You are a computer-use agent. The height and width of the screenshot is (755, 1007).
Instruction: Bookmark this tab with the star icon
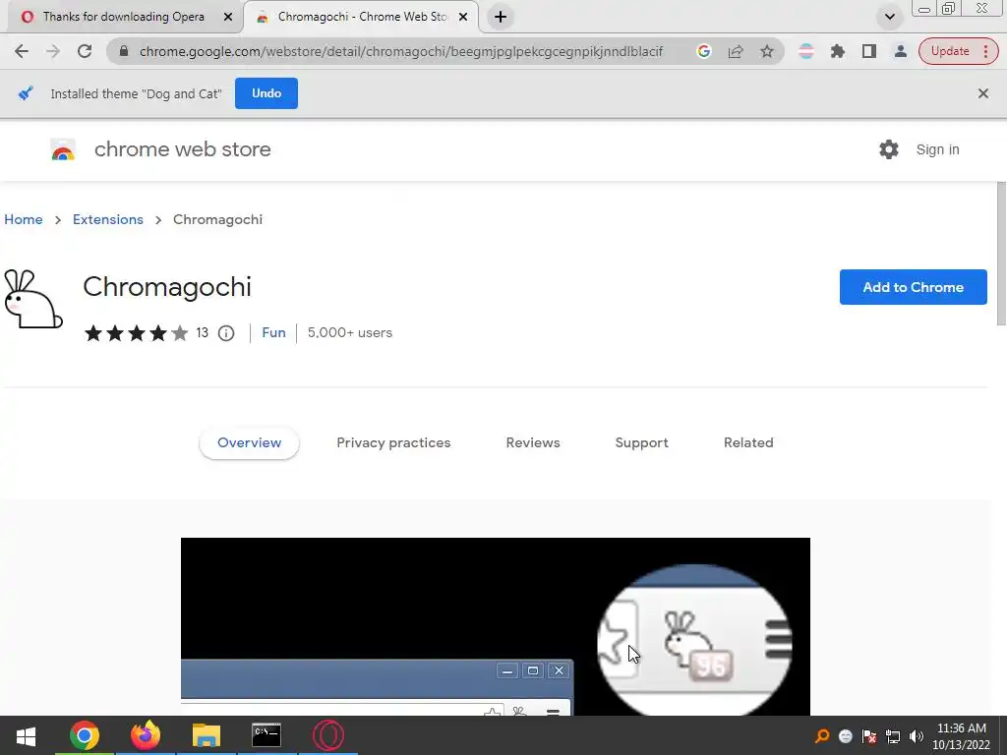click(767, 51)
